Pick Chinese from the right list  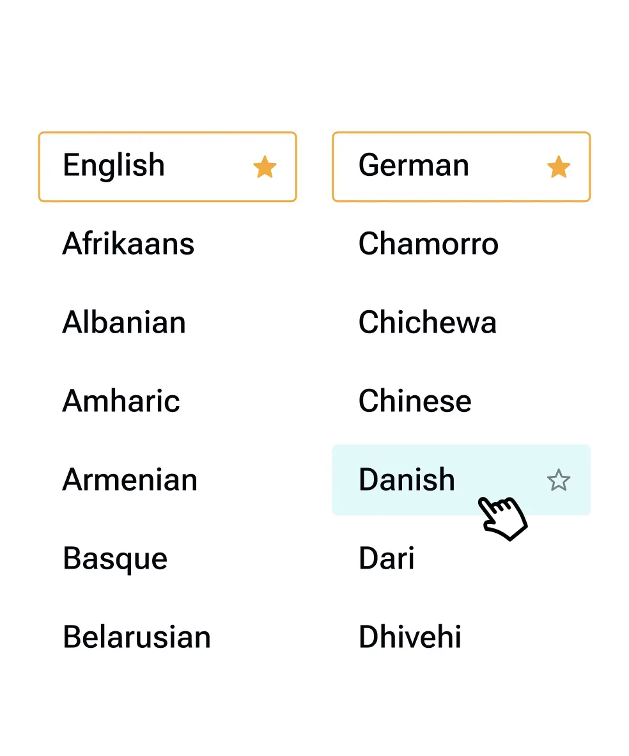click(x=415, y=402)
